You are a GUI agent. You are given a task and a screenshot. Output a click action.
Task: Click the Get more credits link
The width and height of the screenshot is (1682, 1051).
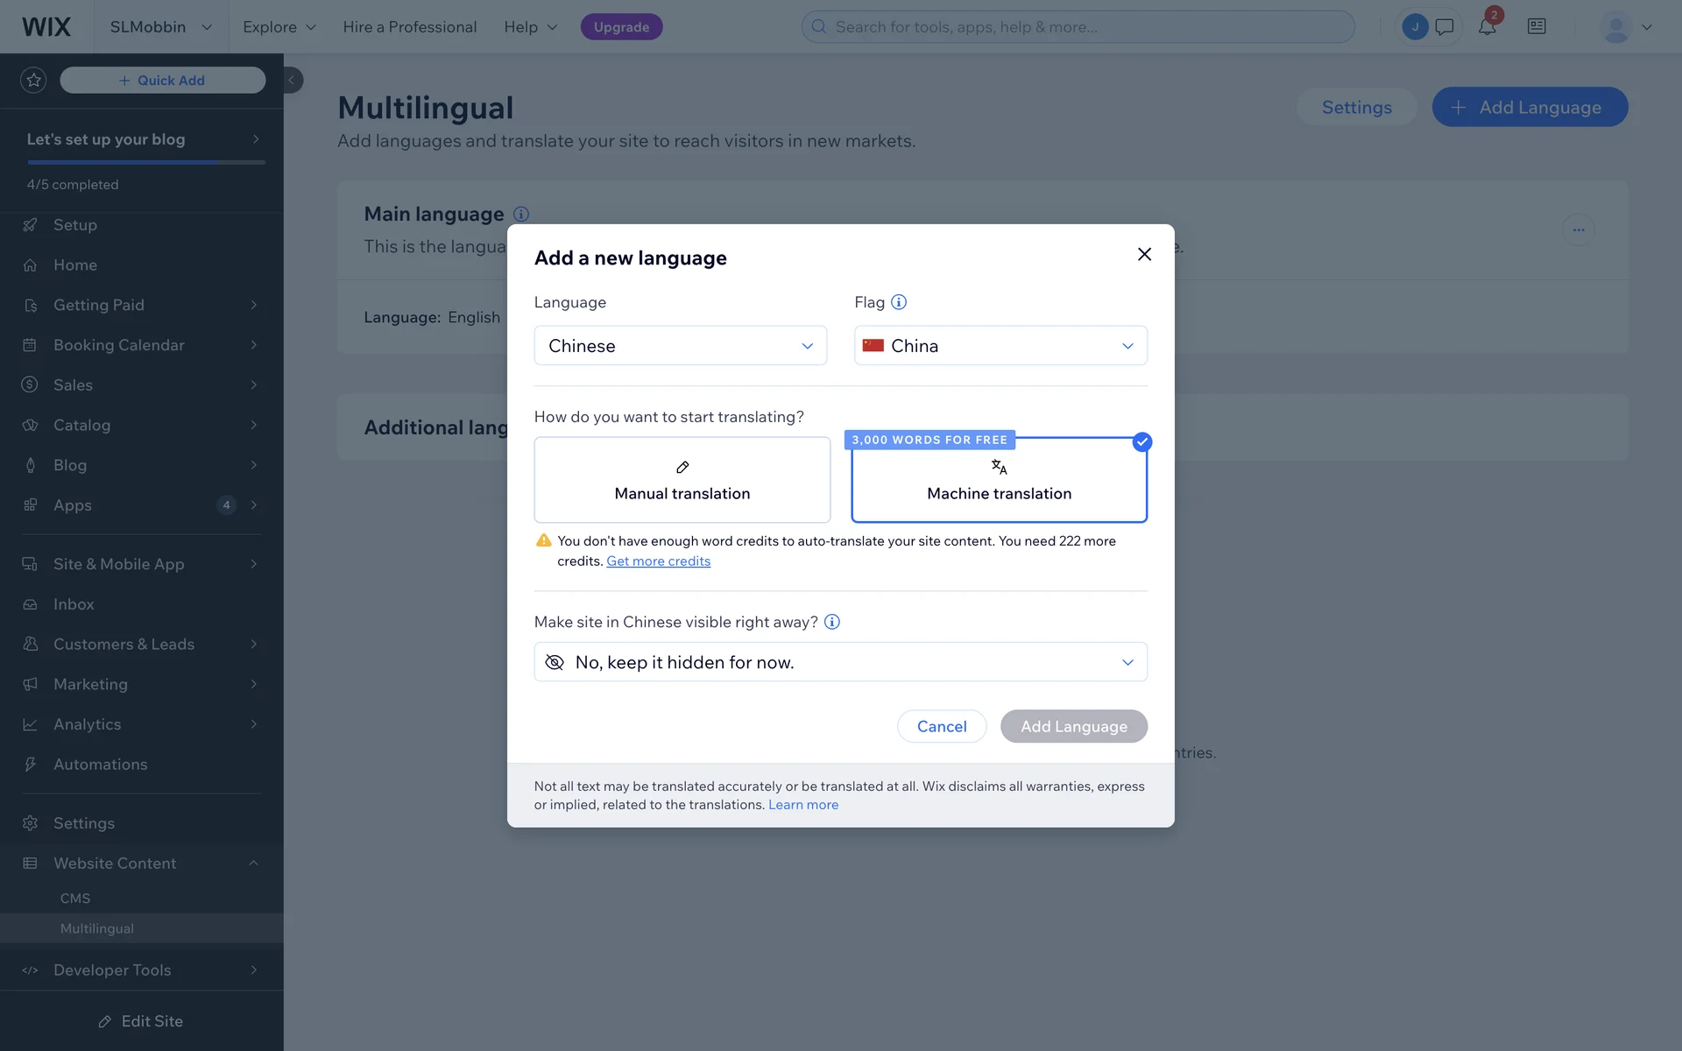click(658, 561)
